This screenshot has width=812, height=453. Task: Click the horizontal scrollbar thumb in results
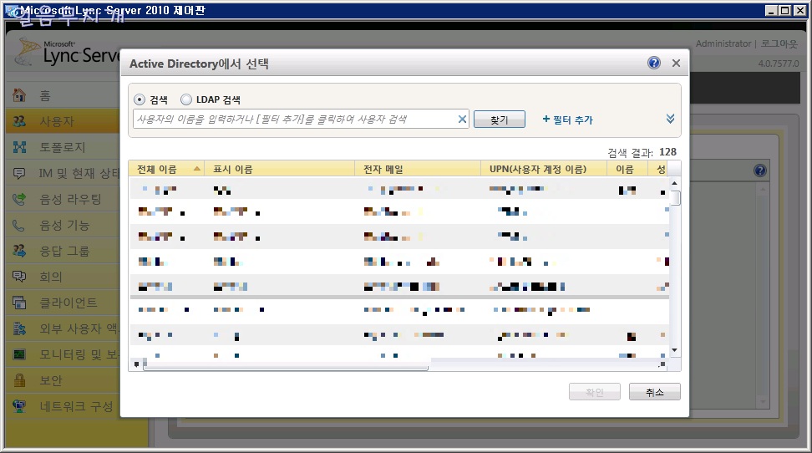(286, 365)
